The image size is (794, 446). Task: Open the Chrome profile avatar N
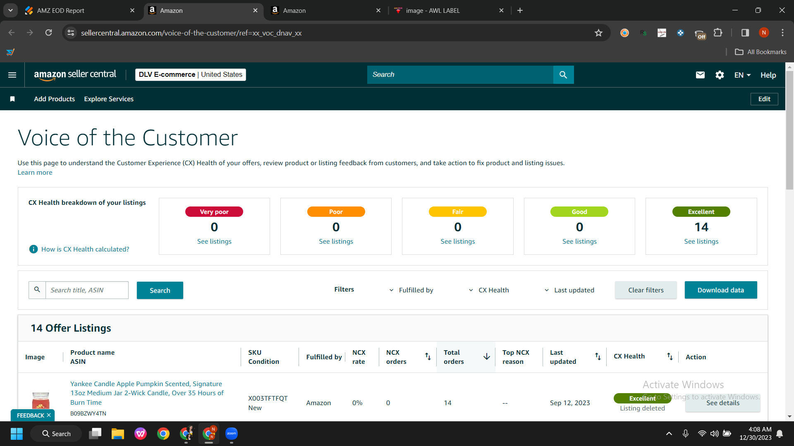pos(764,33)
